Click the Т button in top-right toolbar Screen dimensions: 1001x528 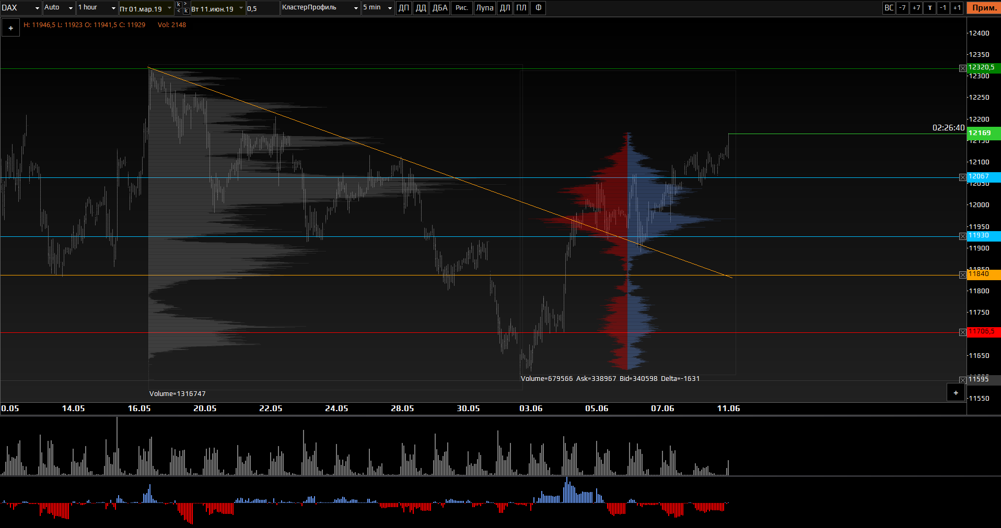click(x=930, y=8)
